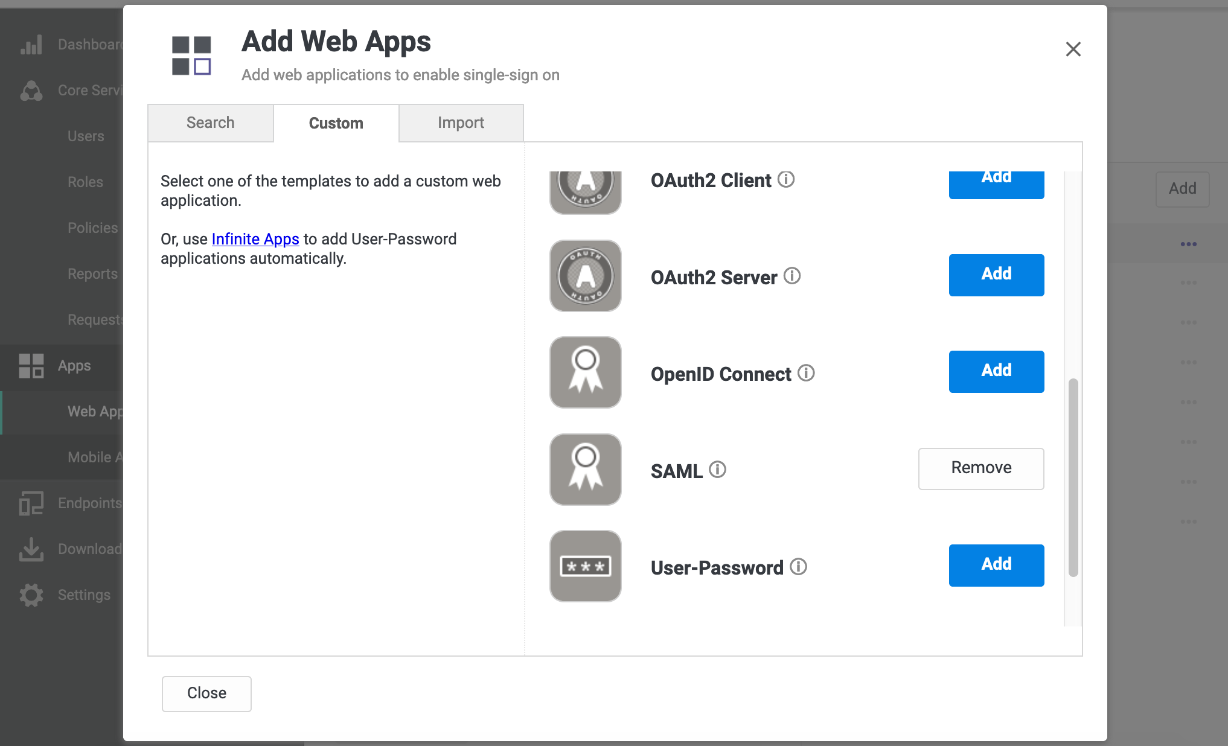This screenshot has height=746, width=1228.
Task: Click the Apps icon in the sidebar
Action: (x=31, y=365)
